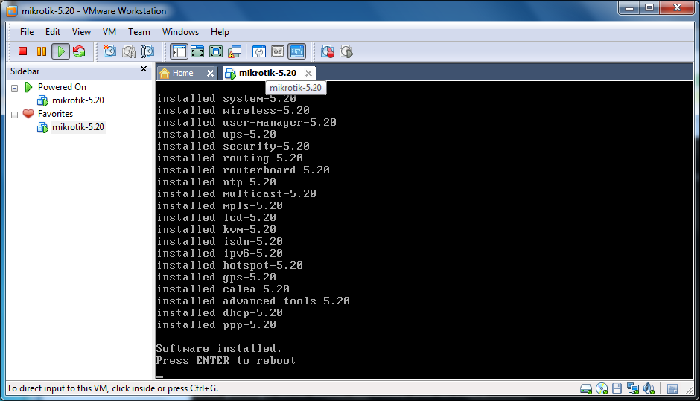This screenshot has height=401, width=700.
Task: Click the Sidebar panel title
Action: coord(25,71)
